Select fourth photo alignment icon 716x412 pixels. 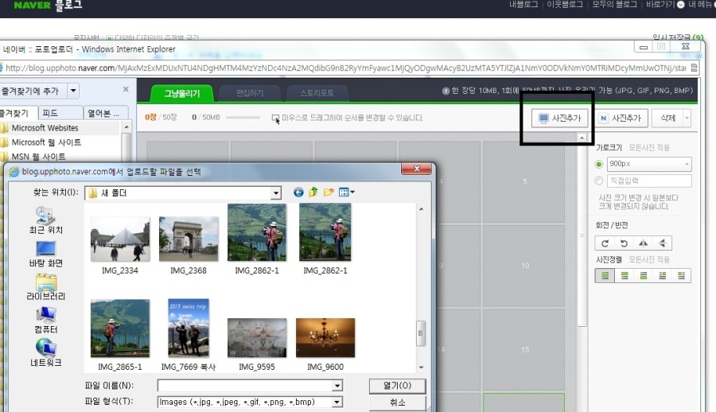tap(662, 275)
